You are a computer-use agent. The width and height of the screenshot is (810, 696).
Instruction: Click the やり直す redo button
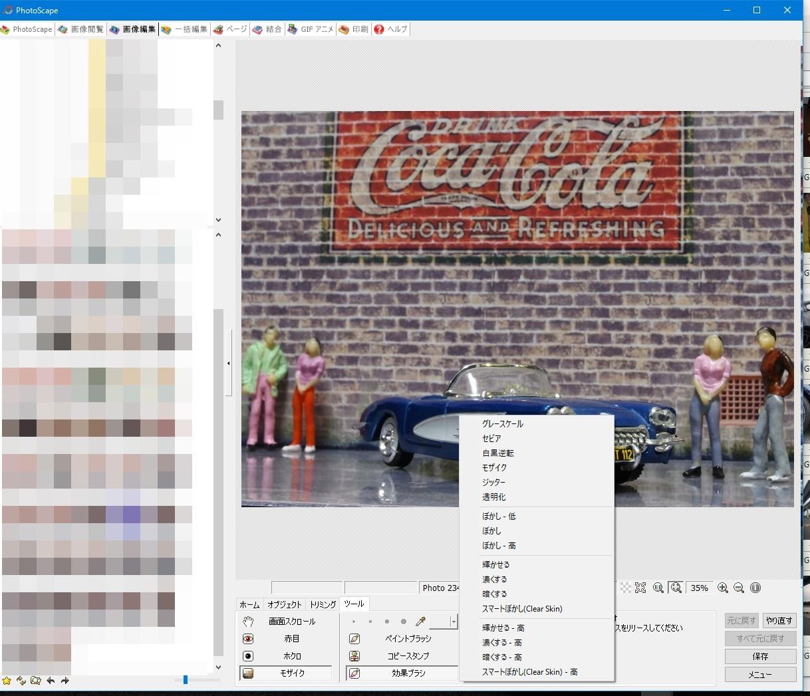click(x=779, y=621)
